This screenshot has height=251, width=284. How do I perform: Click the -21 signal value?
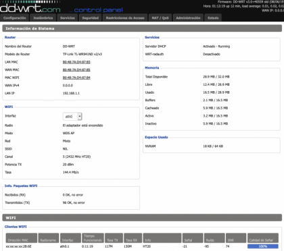point(185,246)
